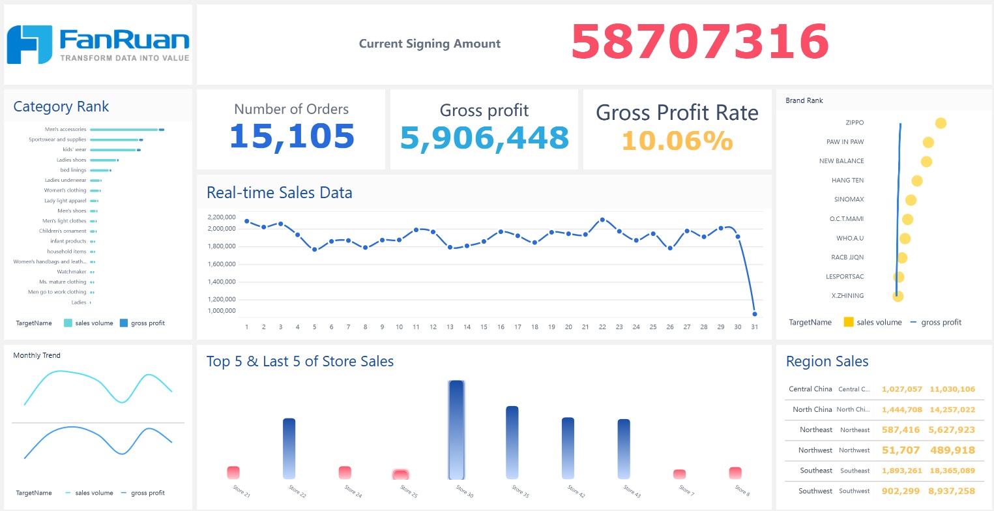Viewport: 994px width, 511px height.
Task: Toggle gross profit legend in Brand Rank
Action: click(x=935, y=322)
